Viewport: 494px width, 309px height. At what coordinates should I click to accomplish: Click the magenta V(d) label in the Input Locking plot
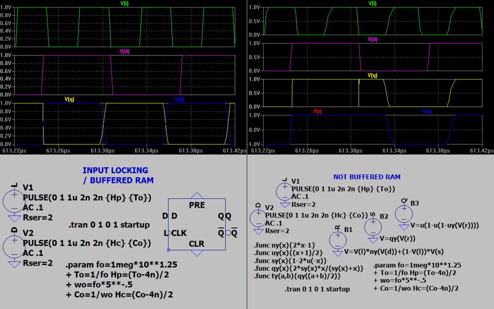[125, 51]
